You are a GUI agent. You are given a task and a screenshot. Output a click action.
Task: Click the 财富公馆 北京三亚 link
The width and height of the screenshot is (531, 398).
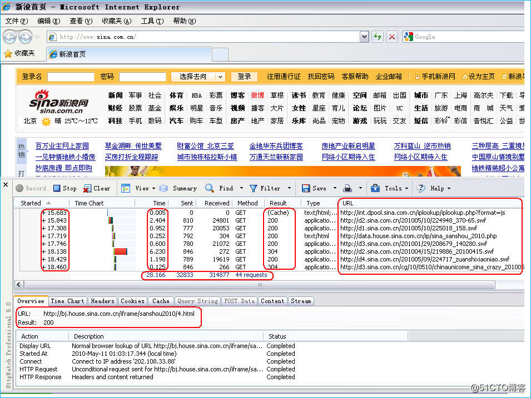point(205,146)
